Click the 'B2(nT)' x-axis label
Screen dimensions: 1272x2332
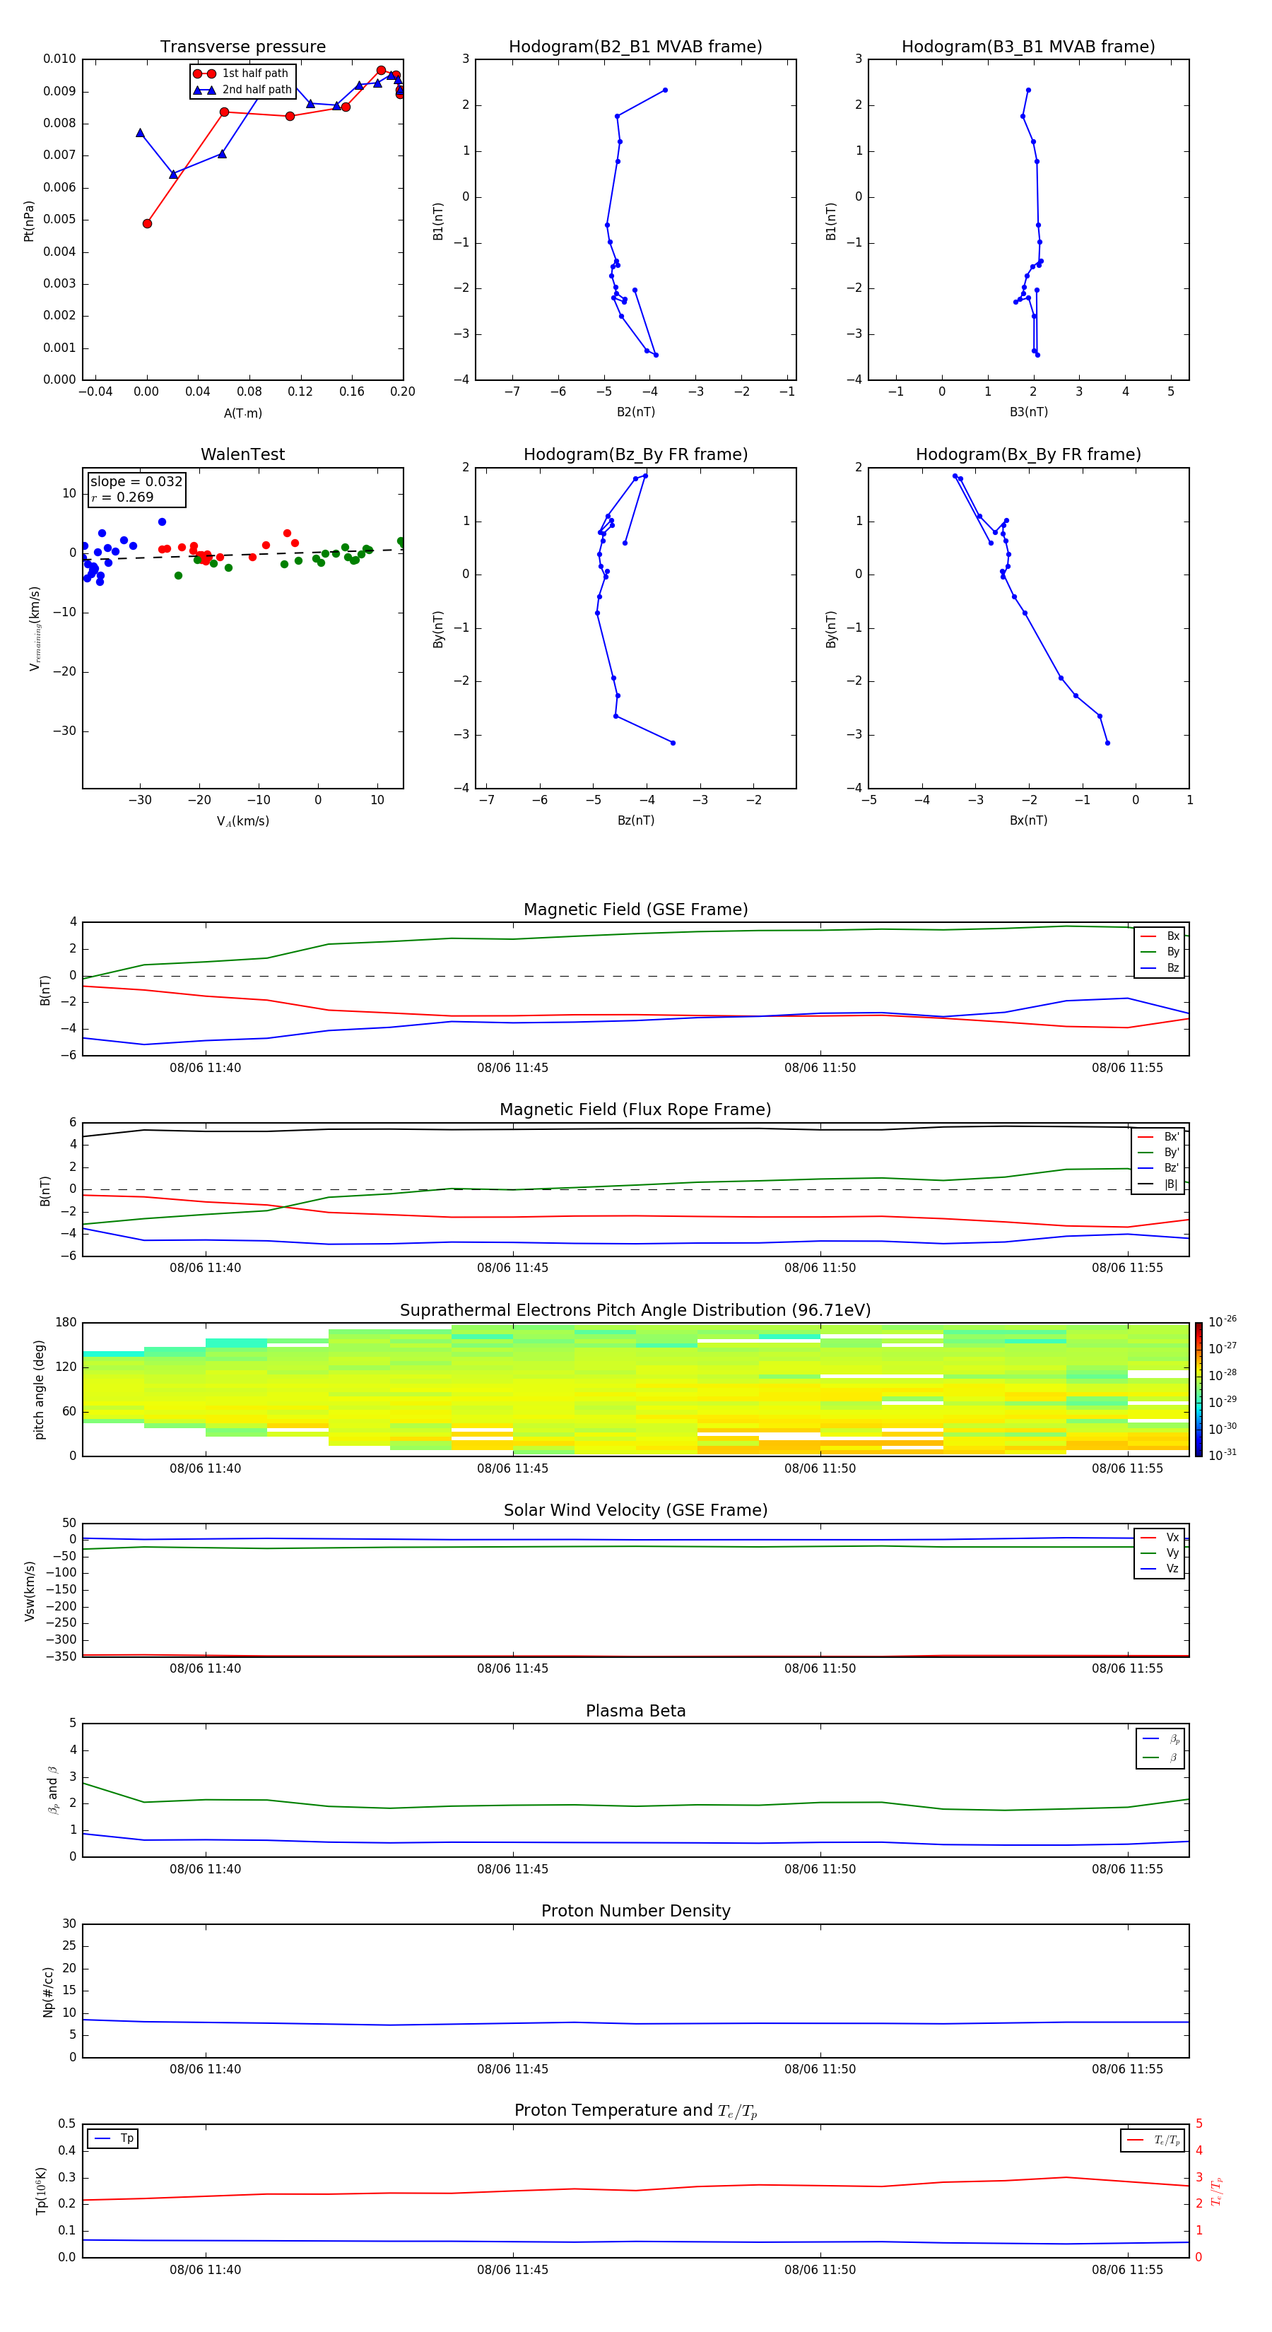(635, 412)
